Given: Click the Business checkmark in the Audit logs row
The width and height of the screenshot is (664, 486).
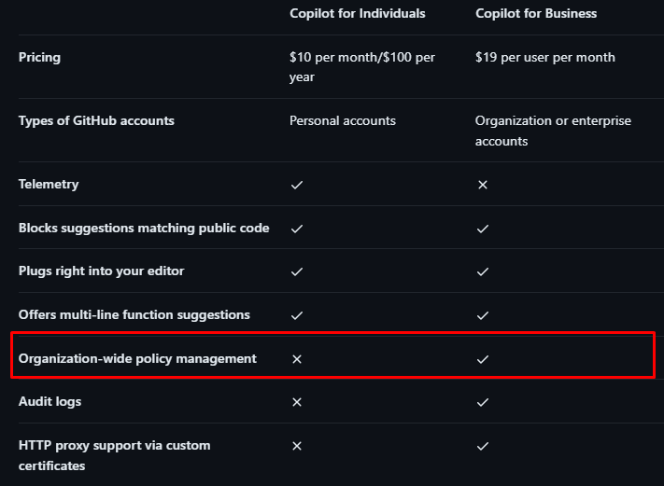Looking at the screenshot, I should [483, 402].
